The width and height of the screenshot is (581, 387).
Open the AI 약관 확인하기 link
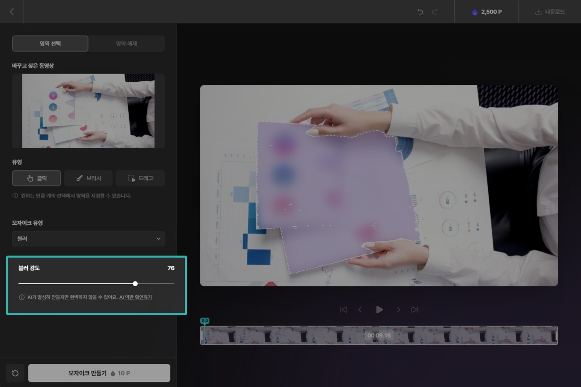[x=136, y=298]
